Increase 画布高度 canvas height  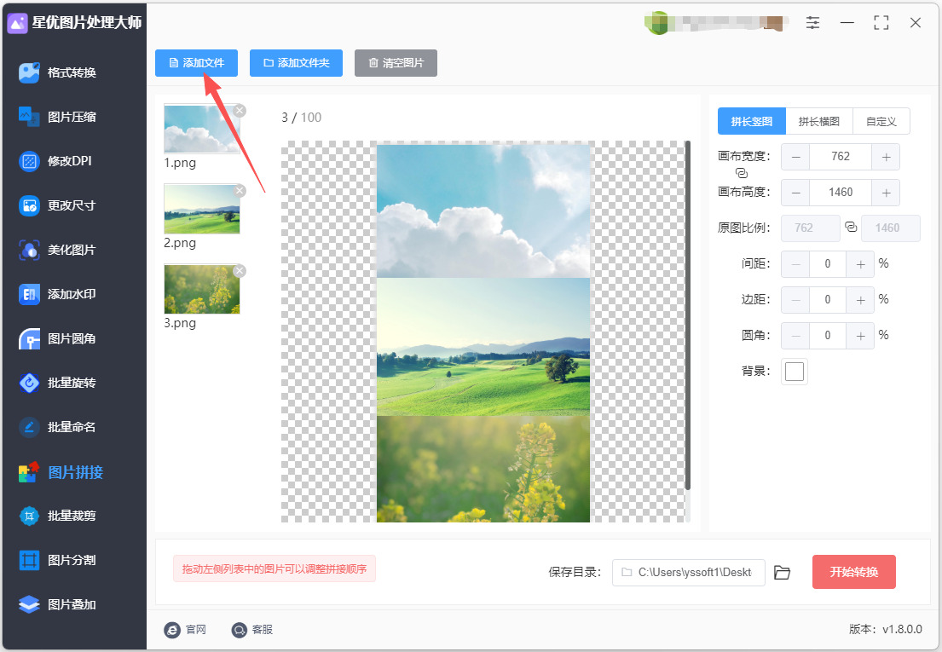click(x=886, y=193)
